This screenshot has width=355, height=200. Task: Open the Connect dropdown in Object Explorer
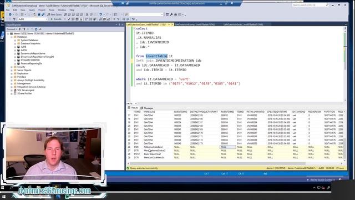pyautogui.click(x=12, y=29)
